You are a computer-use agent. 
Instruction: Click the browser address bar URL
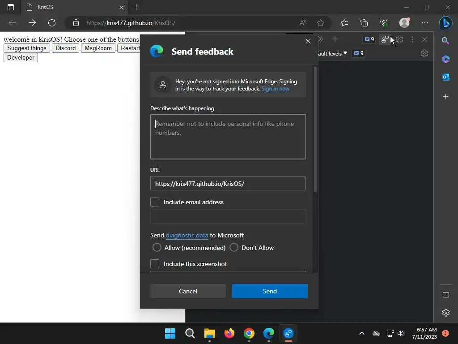tap(131, 23)
